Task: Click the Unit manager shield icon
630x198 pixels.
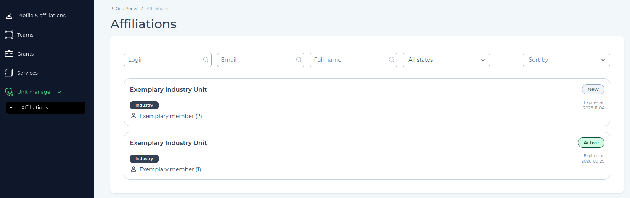Action: click(x=9, y=92)
